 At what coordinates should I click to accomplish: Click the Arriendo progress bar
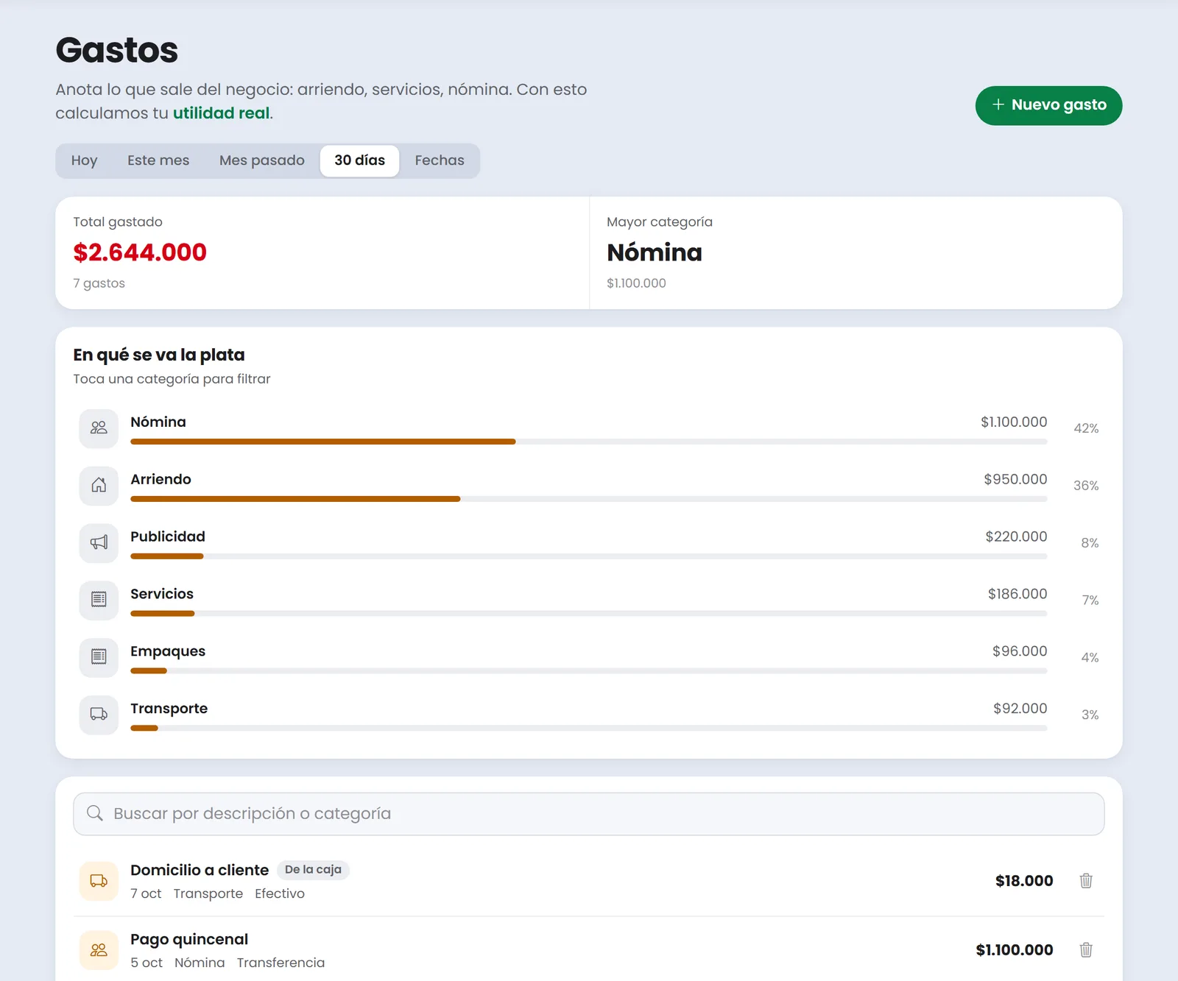pyautogui.click(x=588, y=499)
